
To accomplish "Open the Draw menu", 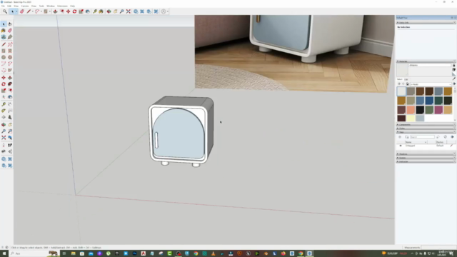I will pyautogui.click(x=34, y=6).
